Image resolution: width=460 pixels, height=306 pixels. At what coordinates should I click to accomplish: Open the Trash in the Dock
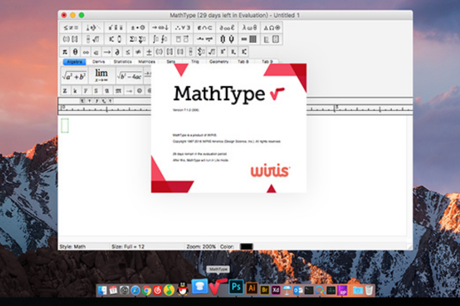369,290
